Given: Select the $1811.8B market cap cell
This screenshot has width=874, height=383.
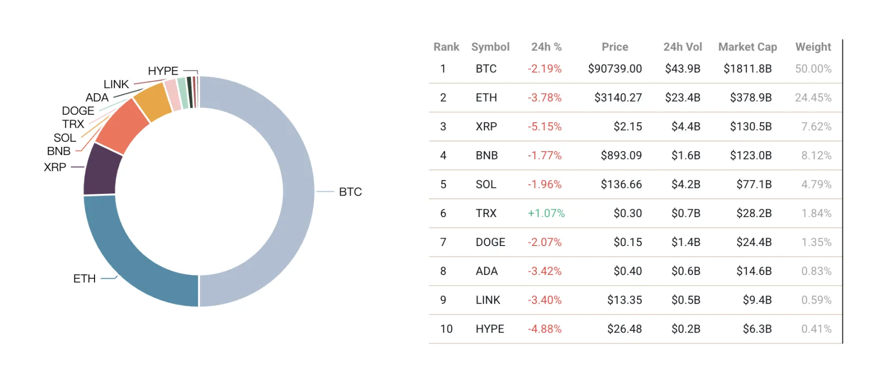Looking at the screenshot, I should coord(747,68).
